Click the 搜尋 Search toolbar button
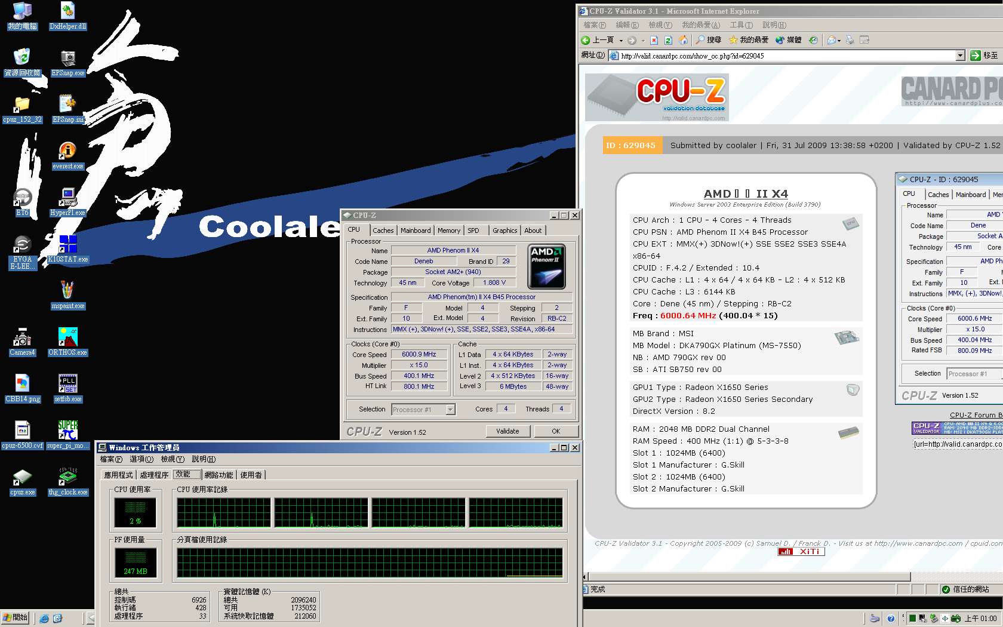Image resolution: width=1003 pixels, height=627 pixels. pos(708,40)
